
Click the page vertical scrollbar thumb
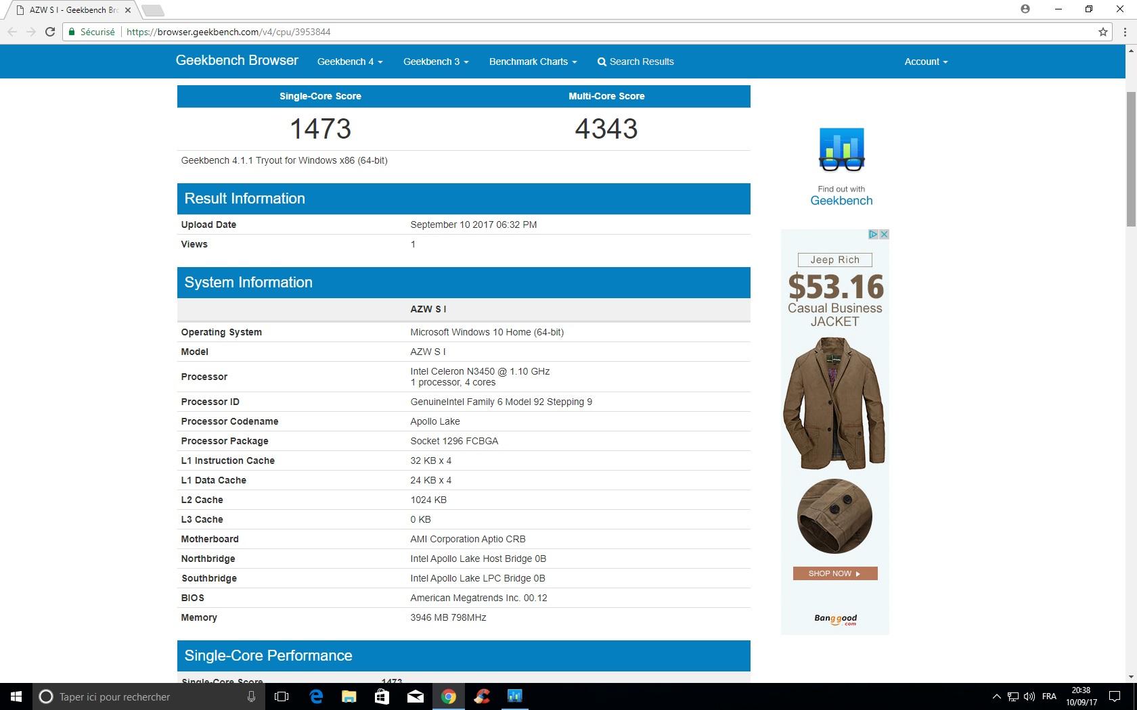point(1131,158)
